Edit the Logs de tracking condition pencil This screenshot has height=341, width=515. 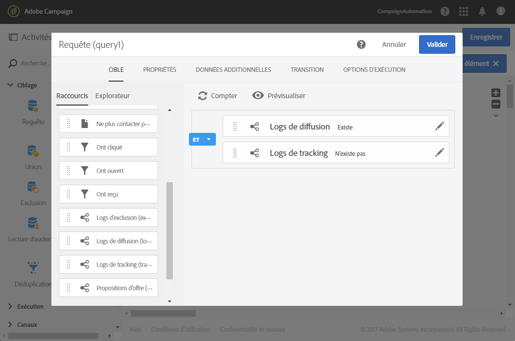[440, 152]
